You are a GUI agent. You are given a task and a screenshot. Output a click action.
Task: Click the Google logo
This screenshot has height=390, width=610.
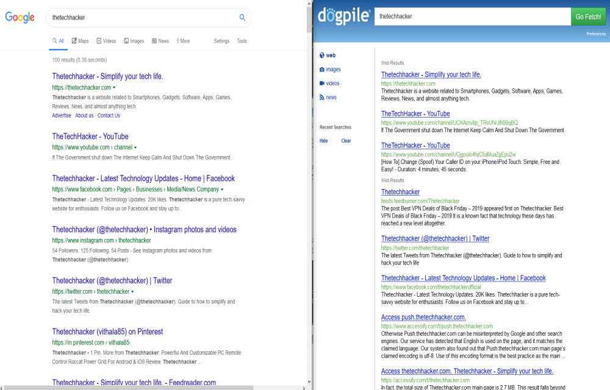(20, 18)
